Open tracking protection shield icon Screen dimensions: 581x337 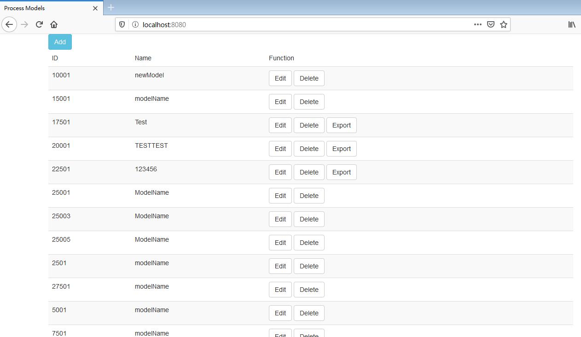tap(122, 24)
